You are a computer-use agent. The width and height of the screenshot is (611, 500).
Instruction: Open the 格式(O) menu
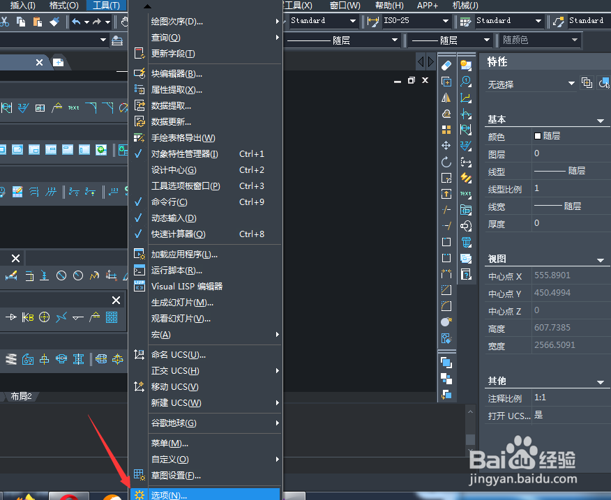coord(63,6)
